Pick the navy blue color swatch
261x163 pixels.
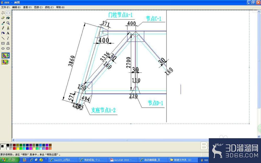point(27,145)
